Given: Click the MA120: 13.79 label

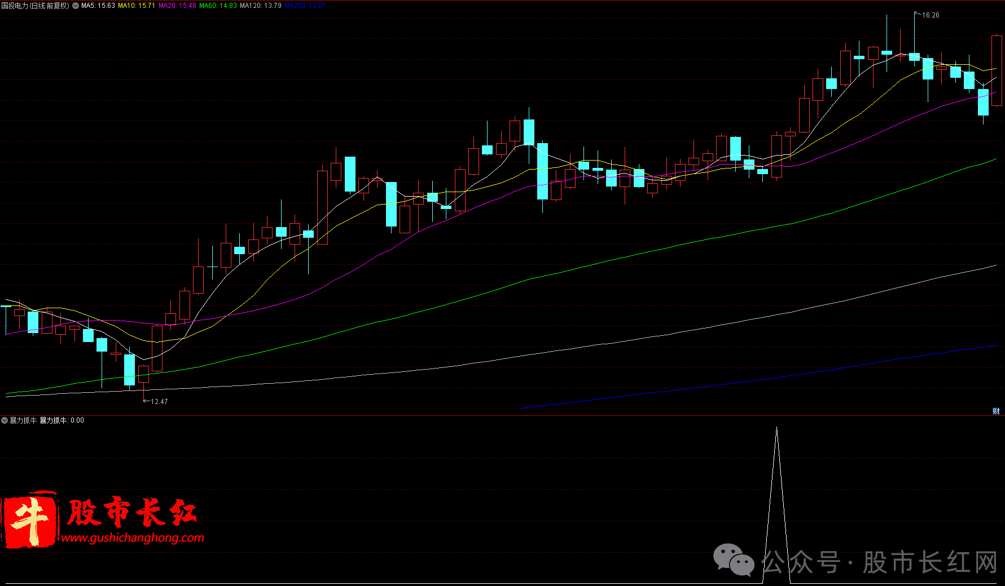Looking at the screenshot, I should [x=261, y=6].
